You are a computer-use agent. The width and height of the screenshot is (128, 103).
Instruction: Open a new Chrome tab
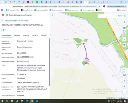coord(108,2)
